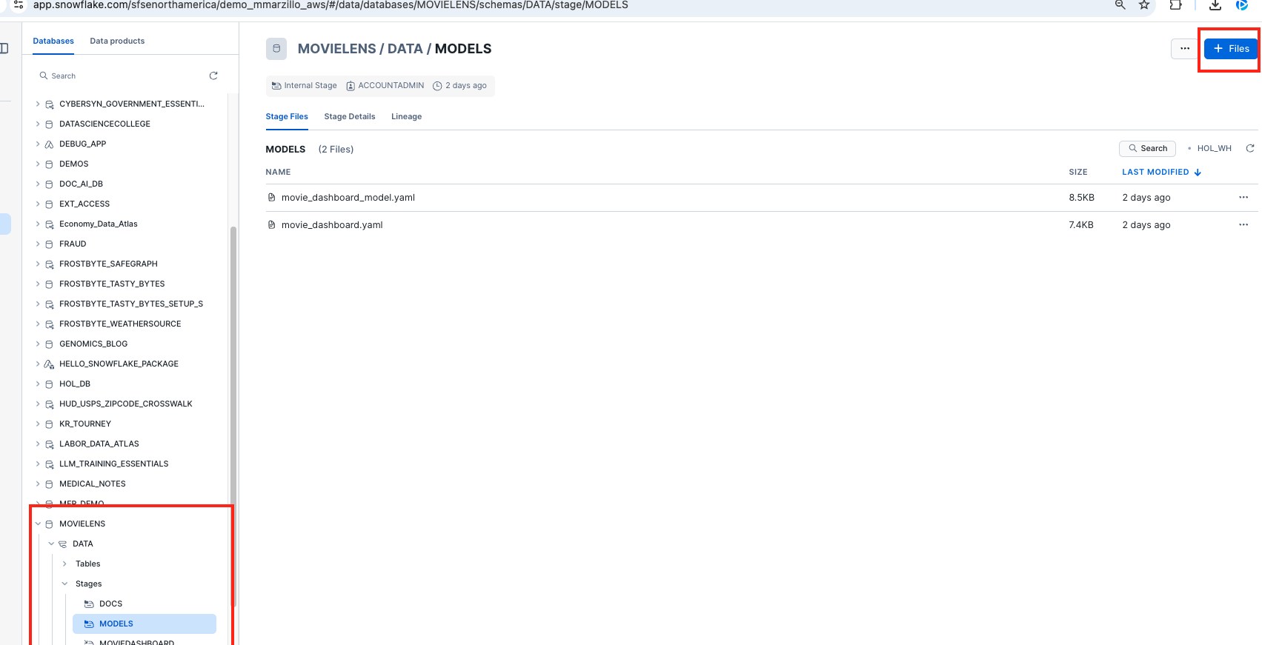Click the MODELS stage icon in tree

[89, 624]
